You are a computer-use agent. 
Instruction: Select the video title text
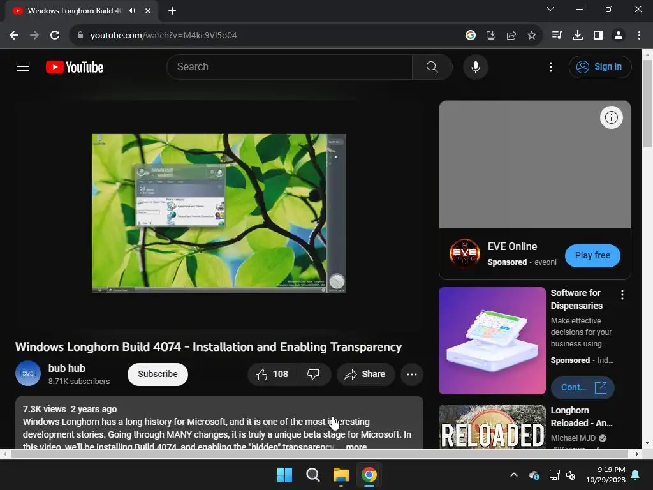click(209, 346)
